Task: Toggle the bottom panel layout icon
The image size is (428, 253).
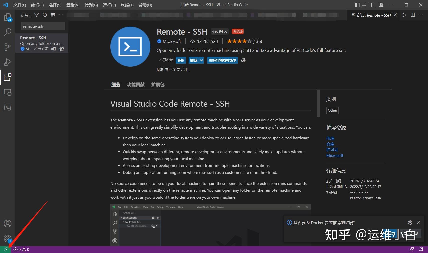Action: (x=364, y=5)
